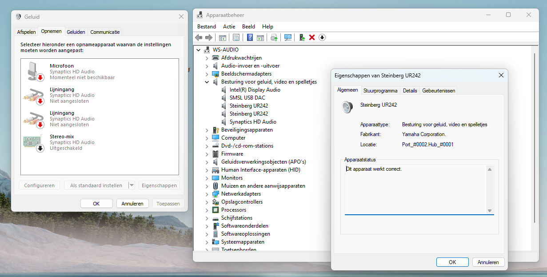This screenshot has height=277, width=547.
Task: Click the Opslagcontrollers category icon
Action: point(216,202)
